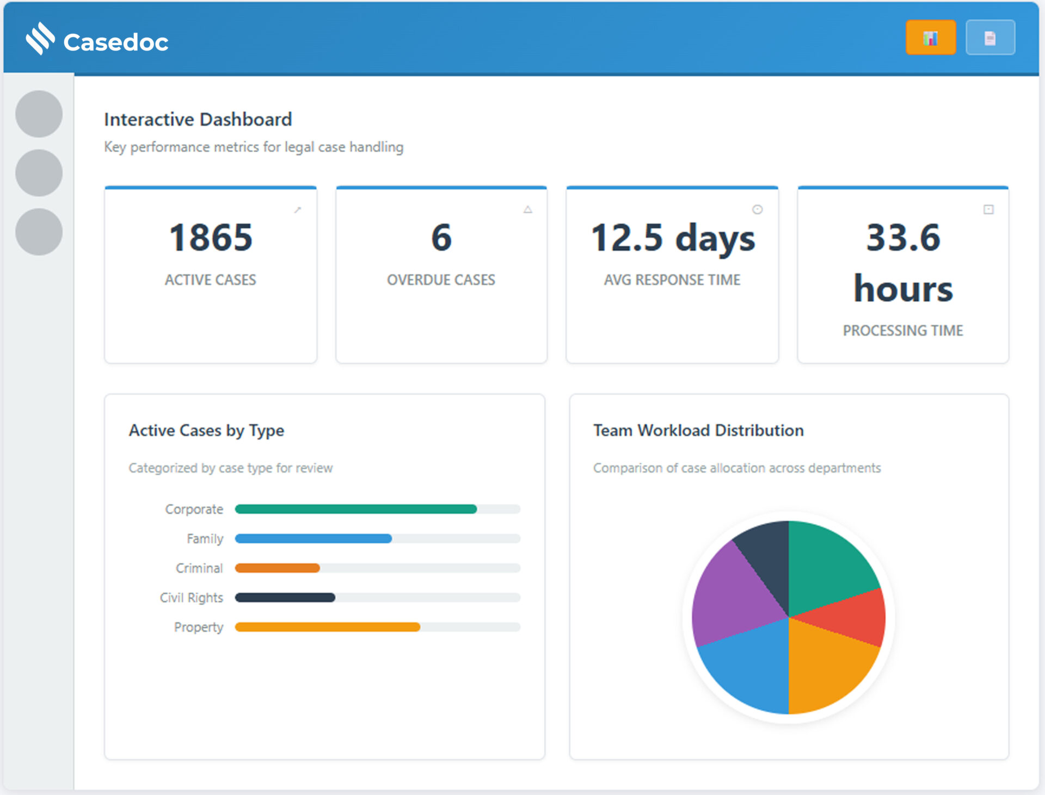Click the Property cases progress bar
Image resolution: width=1045 pixels, height=795 pixels.
(x=377, y=627)
